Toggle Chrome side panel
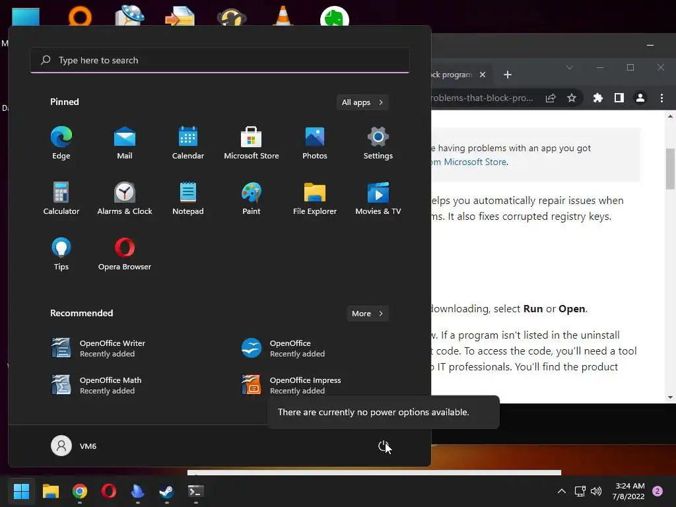The width and height of the screenshot is (676, 507). pyautogui.click(x=619, y=98)
